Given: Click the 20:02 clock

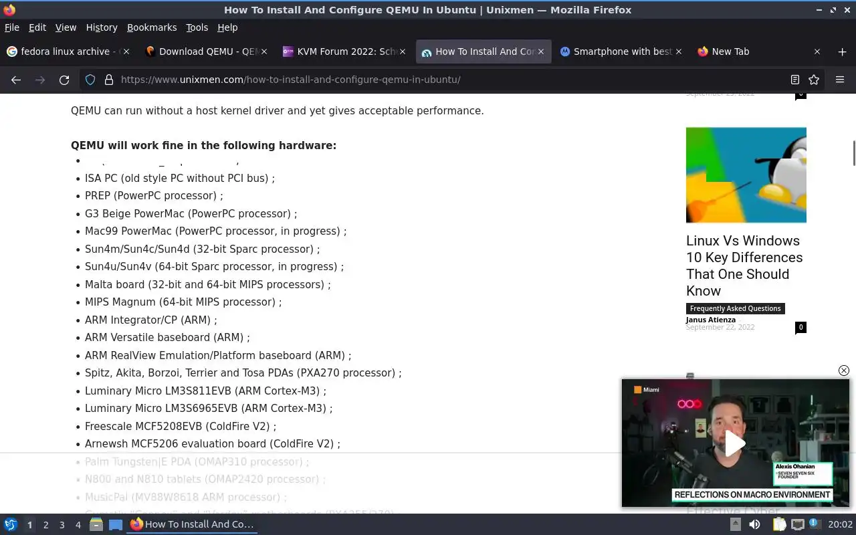Looking at the screenshot, I should click(840, 525).
